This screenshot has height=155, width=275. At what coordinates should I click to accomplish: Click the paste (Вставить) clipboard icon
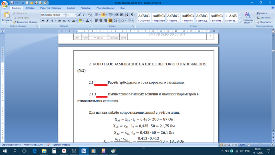click(7, 15)
